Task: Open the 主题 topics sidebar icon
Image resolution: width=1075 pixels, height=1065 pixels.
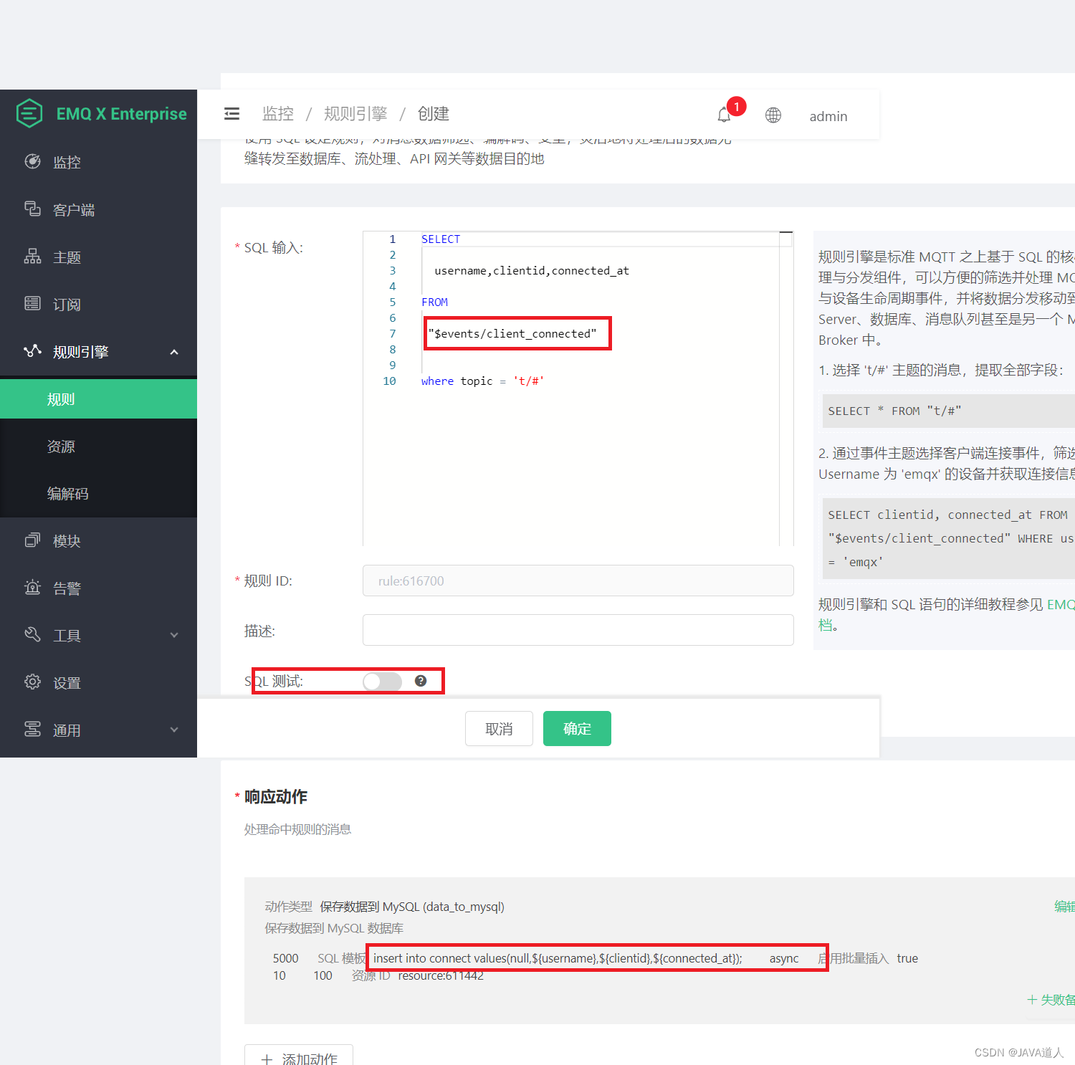Action: [x=32, y=256]
